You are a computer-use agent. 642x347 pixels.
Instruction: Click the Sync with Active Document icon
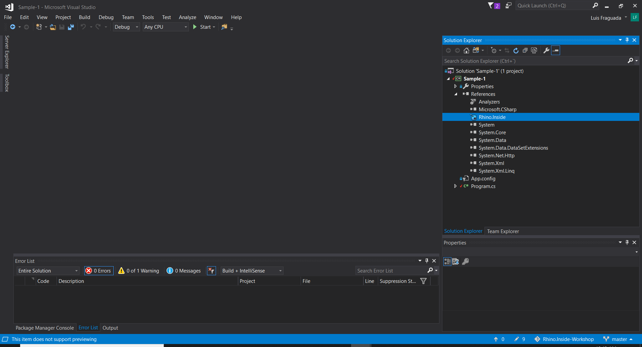507,50
